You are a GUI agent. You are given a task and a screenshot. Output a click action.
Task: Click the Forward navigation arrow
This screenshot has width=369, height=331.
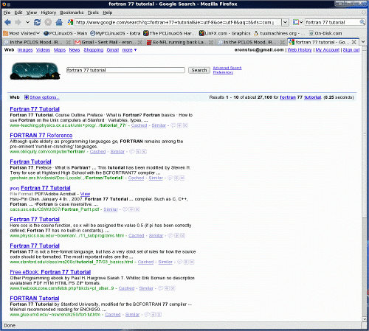(18, 22)
